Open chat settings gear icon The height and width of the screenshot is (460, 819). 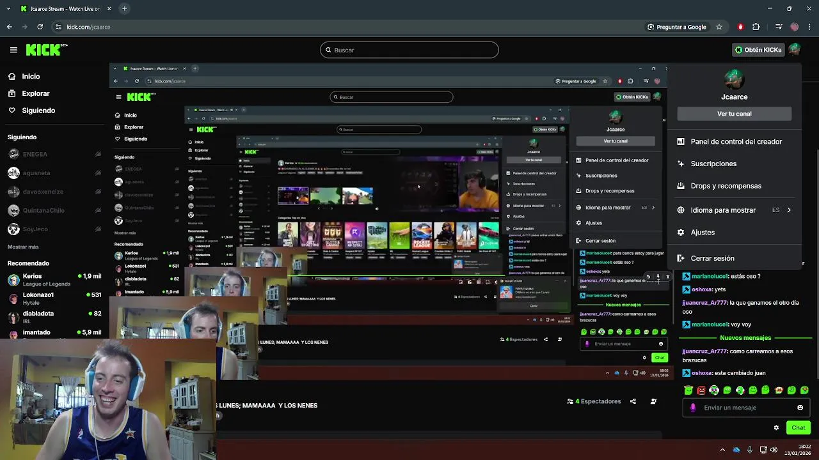click(x=776, y=427)
